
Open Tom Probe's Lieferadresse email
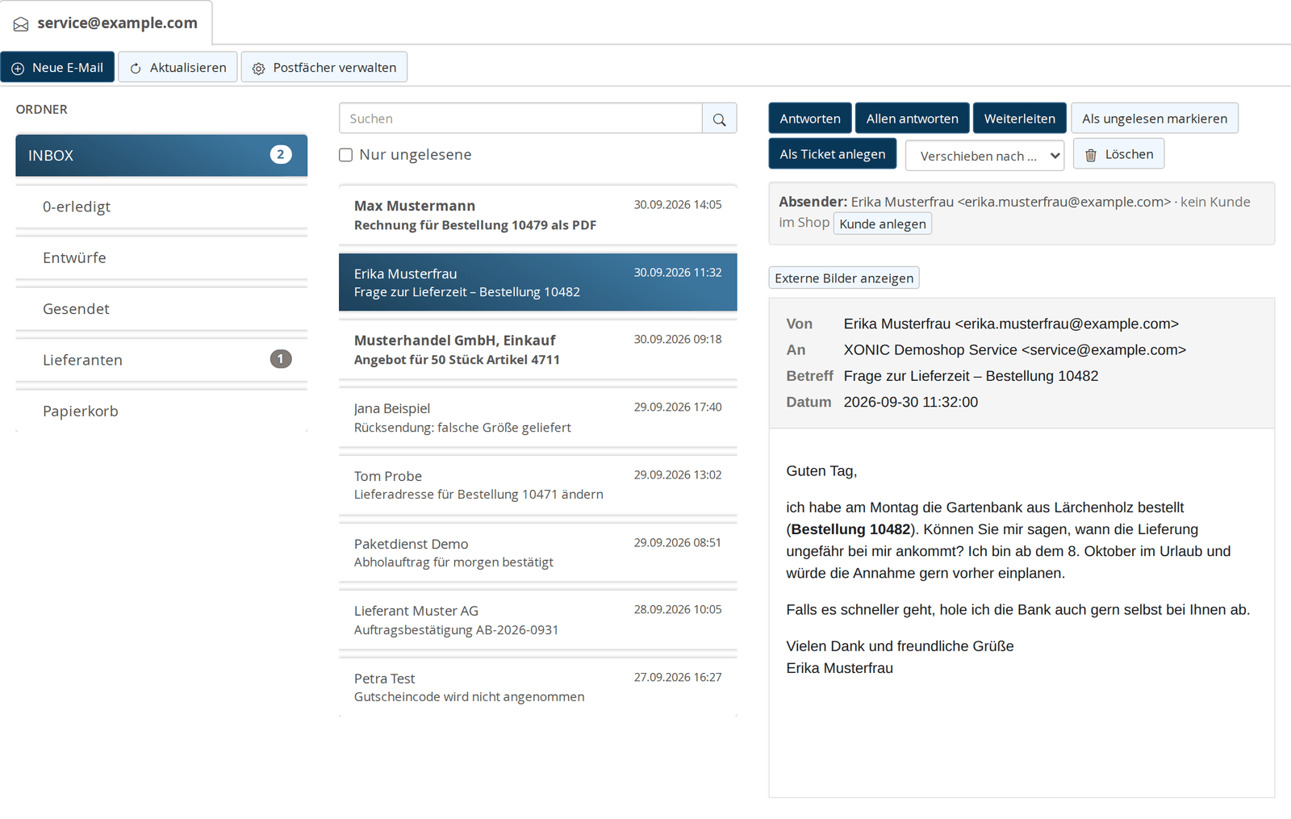tap(537, 485)
